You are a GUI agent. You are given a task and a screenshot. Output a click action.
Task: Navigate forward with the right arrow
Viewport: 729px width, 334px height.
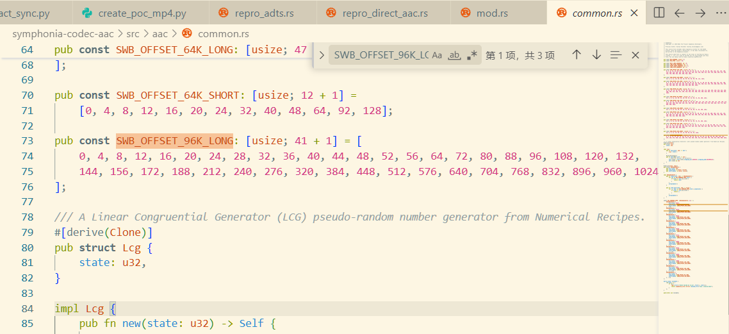[700, 13]
